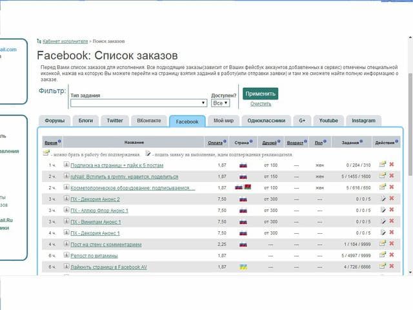Expand details icon beside 'Косметологическое оборудование'
The width and height of the screenshot is (413, 310).
pos(66,187)
